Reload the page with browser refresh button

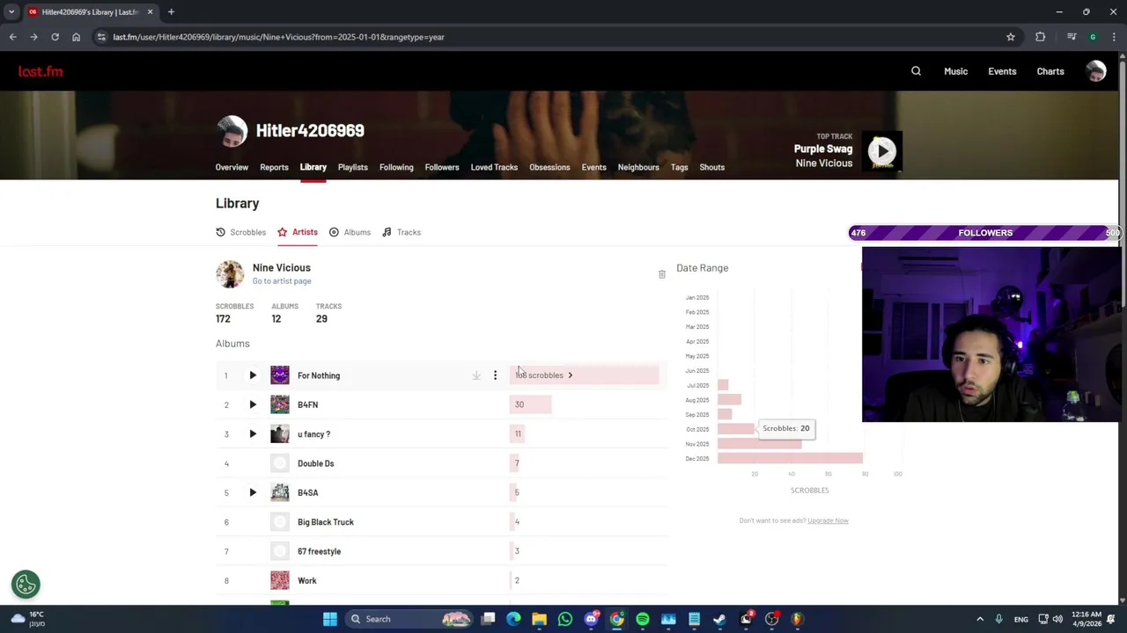point(55,37)
